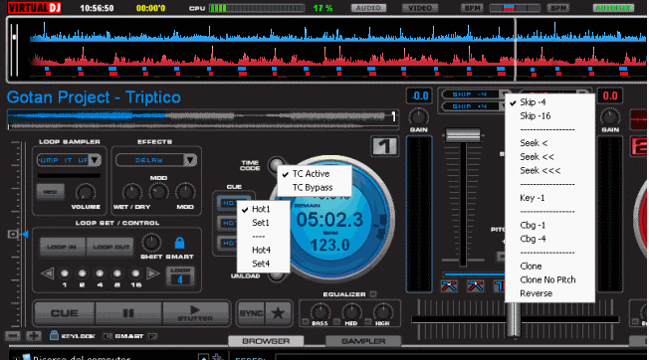649x360 pixels.
Task: Switch to the SAMPLER tab
Action: [363, 341]
